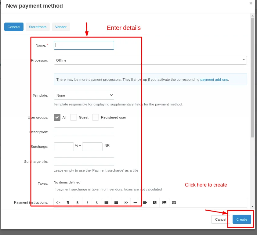Click the 'New payment method' dialog title
The image size is (257, 235).
coord(34,6)
